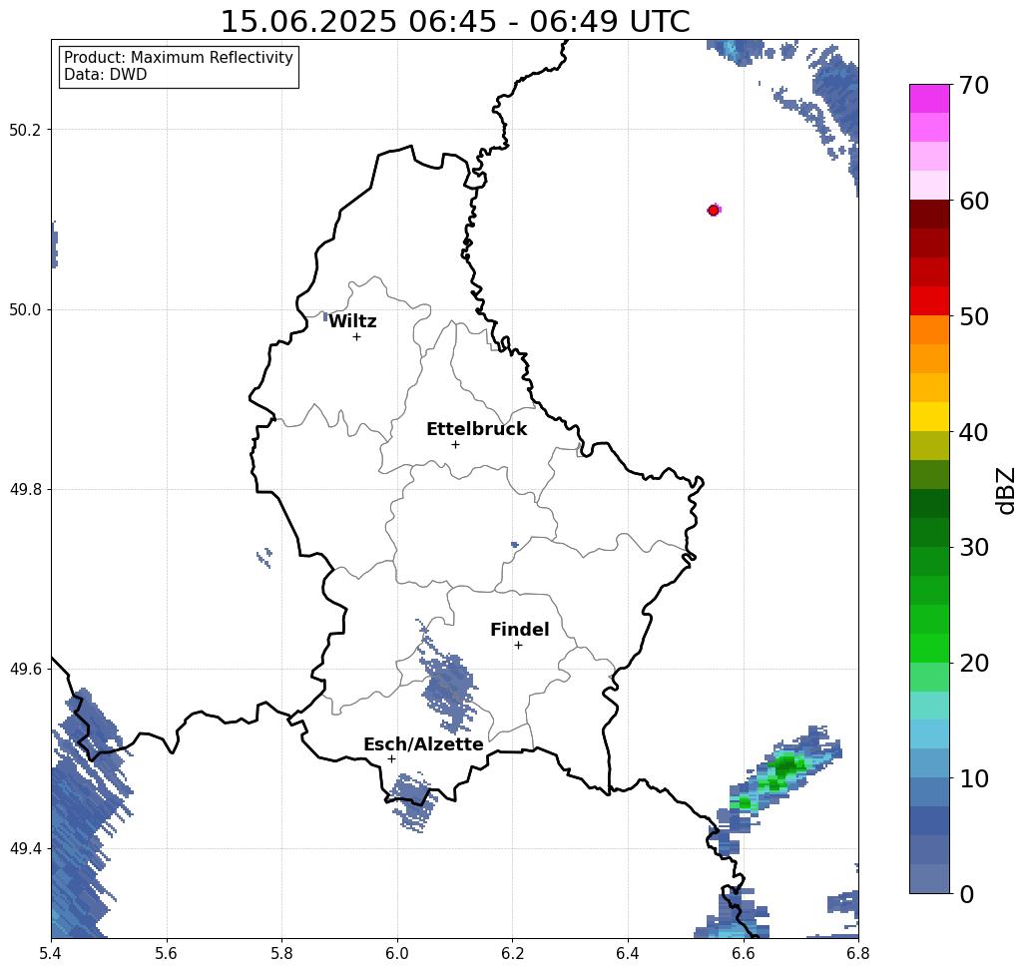Click the green radar echo core near 6.65
This screenshot has height=971, width=1027.
785,764
